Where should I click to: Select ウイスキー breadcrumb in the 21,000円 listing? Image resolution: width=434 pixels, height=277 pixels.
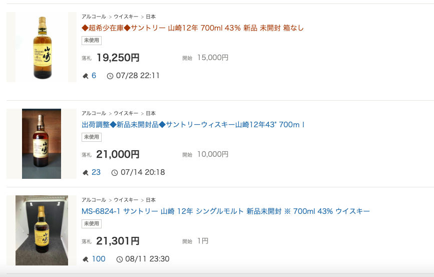coord(126,113)
